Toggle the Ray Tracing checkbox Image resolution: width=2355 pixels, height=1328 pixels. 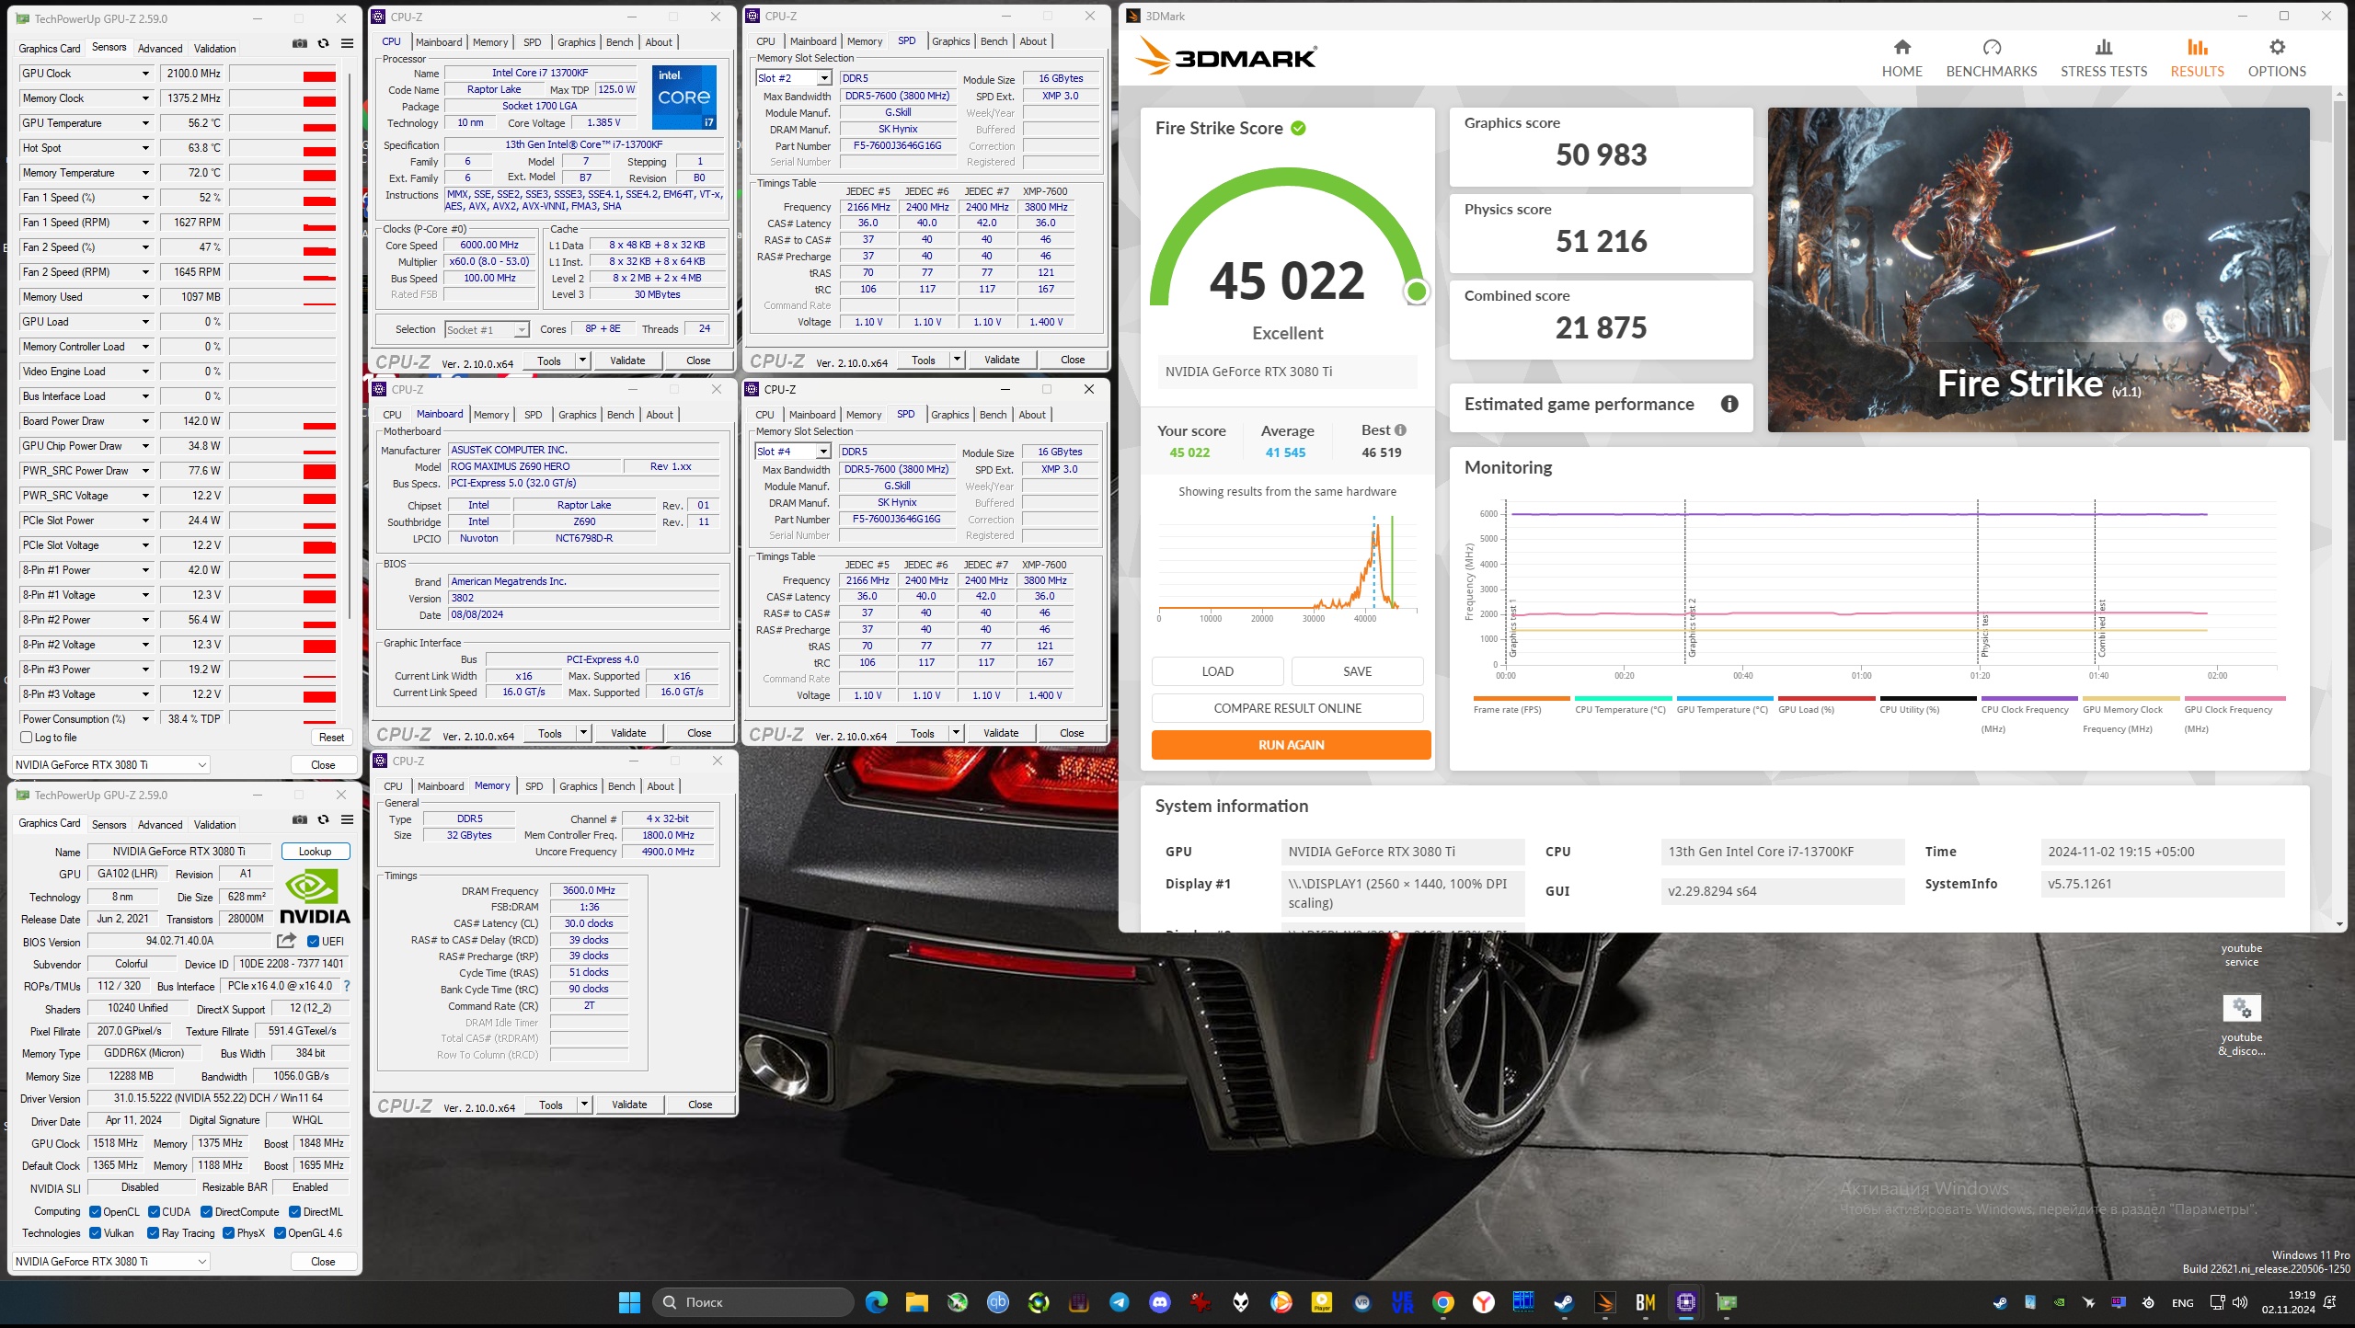[x=153, y=1233]
